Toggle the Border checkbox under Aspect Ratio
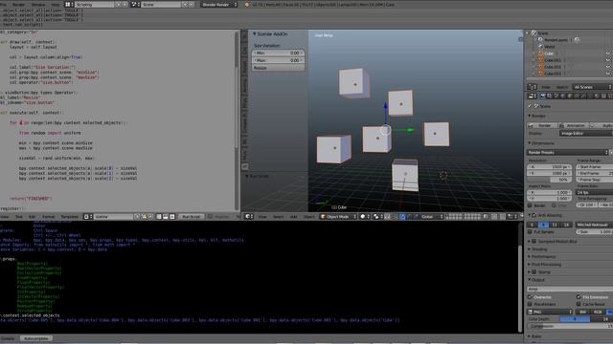The image size is (613, 344). pyautogui.click(x=530, y=205)
